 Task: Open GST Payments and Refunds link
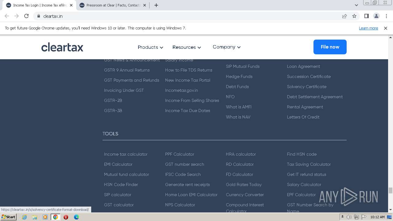pos(131,80)
